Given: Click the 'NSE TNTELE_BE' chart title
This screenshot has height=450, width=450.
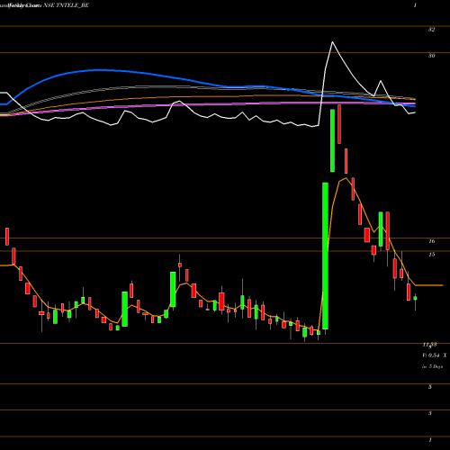Looking at the screenshot, I should click(67, 5).
